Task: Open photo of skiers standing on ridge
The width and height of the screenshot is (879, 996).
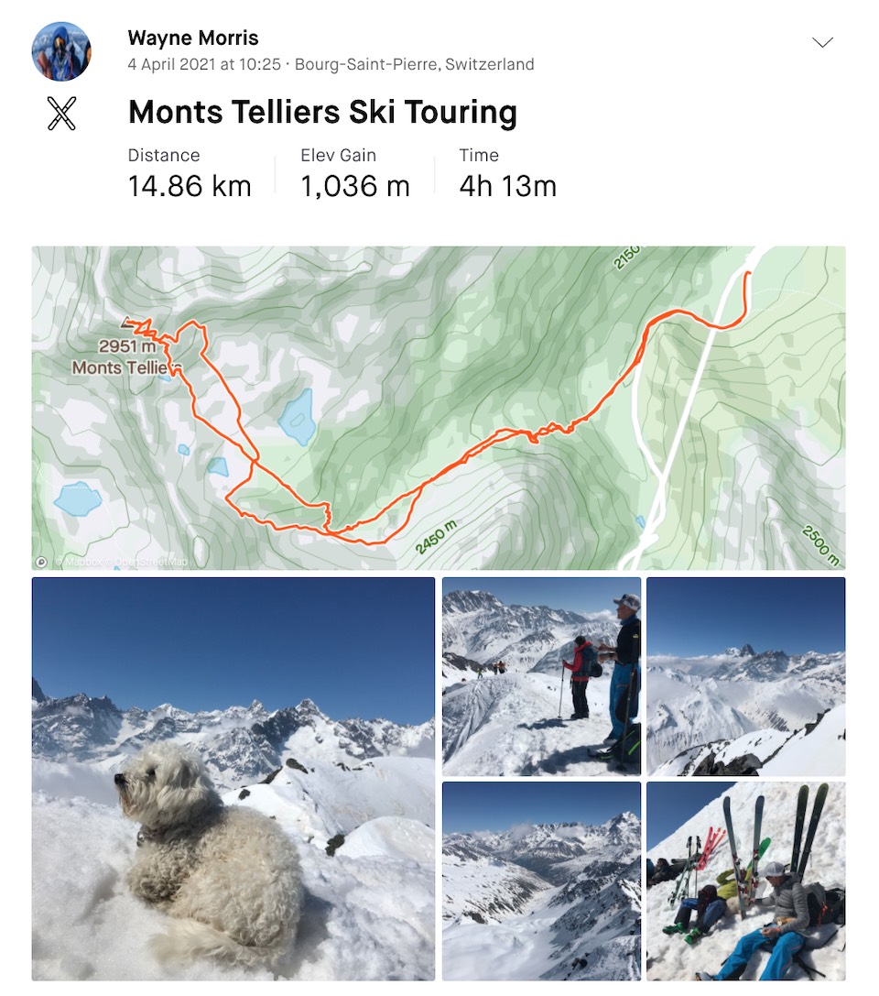Action: pyautogui.click(x=541, y=676)
